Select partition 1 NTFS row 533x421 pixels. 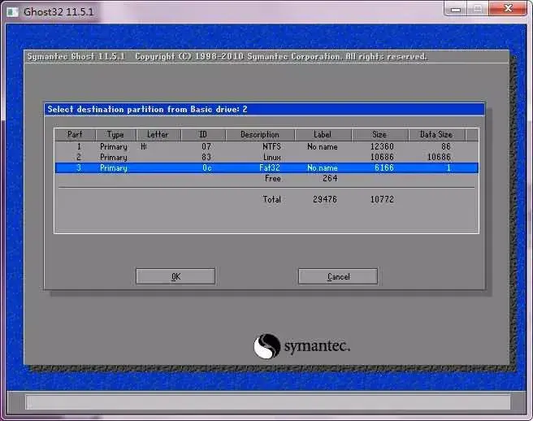[266, 146]
